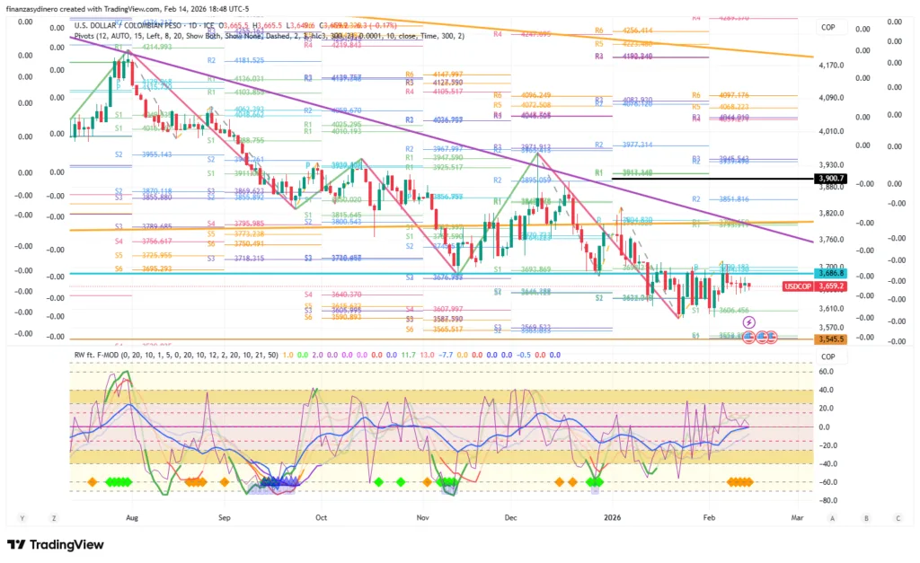The width and height of the screenshot is (920, 563).
Task: Click the orange 3,545.5 price axis label
Action: tap(828, 339)
